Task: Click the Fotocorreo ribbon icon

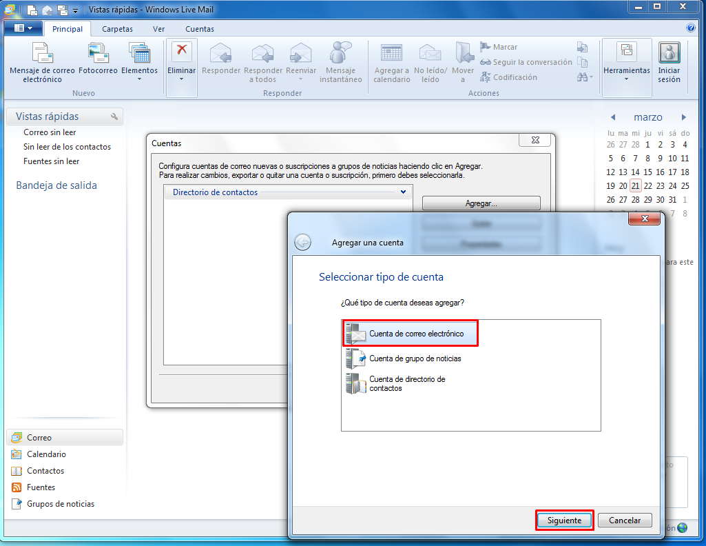Action: (x=98, y=58)
